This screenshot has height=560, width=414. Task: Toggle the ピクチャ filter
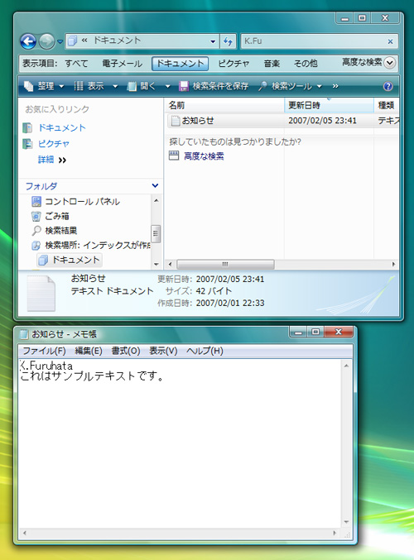(x=233, y=64)
